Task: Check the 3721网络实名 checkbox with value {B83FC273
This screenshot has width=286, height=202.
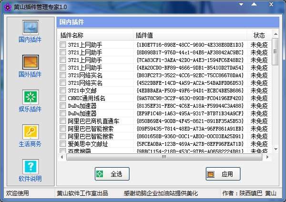Action: pyautogui.click(x=63, y=75)
